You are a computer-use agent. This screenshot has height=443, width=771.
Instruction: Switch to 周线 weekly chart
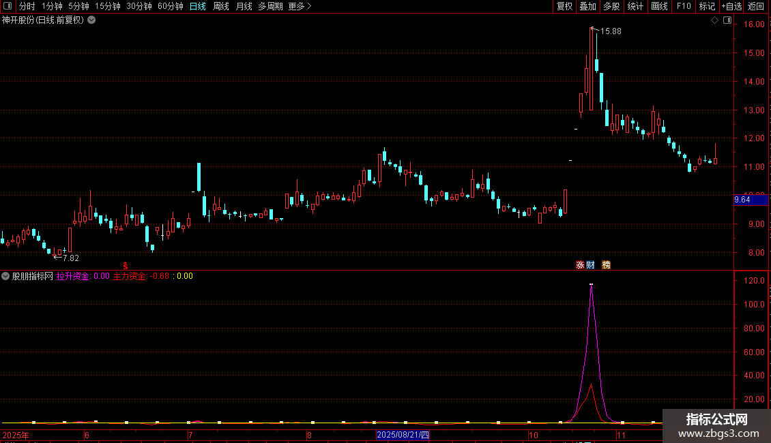click(x=221, y=6)
